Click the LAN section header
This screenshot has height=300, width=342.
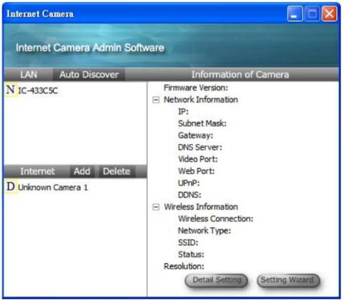pyautogui.click(x=29, y=74)
